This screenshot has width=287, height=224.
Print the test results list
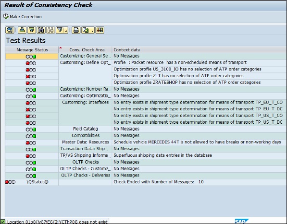(x=76, y=30)
